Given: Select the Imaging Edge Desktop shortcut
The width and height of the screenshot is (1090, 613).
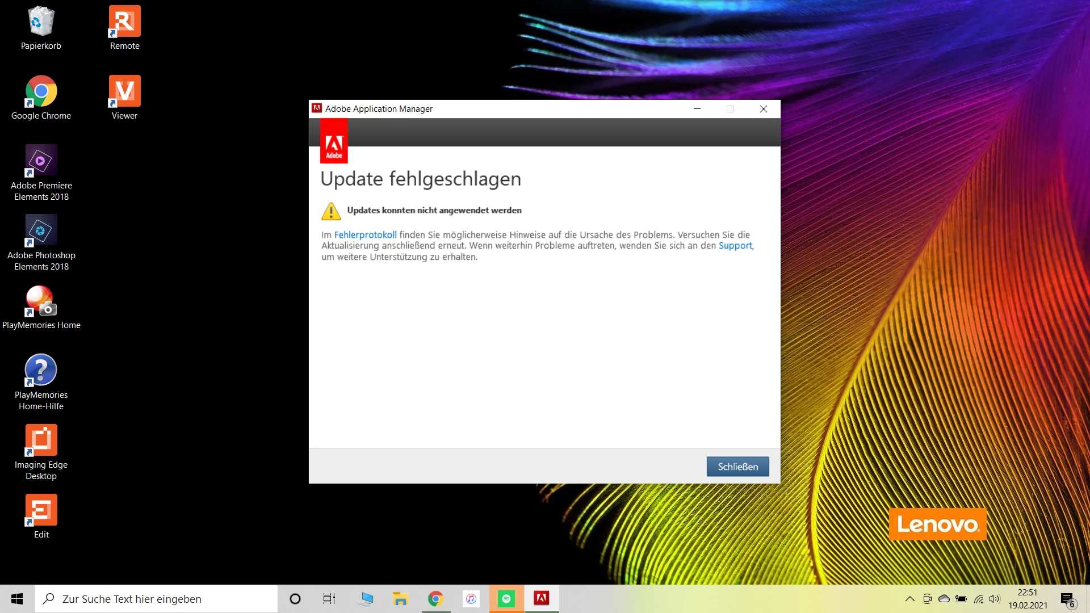Looking at the screenshot, I should pos(41,452).
